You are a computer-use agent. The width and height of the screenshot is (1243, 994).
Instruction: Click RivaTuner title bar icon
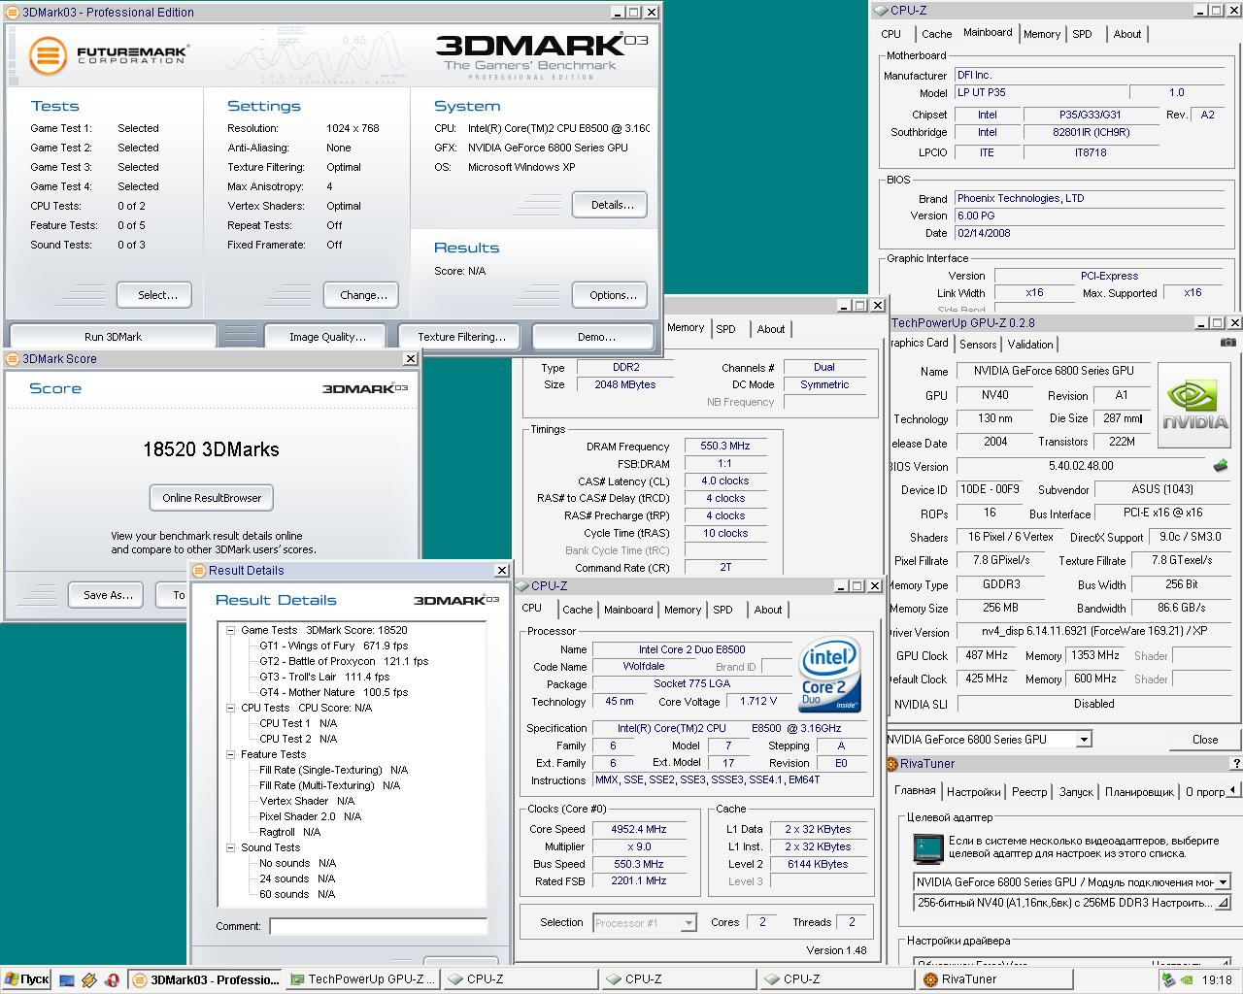click(892, 764)
